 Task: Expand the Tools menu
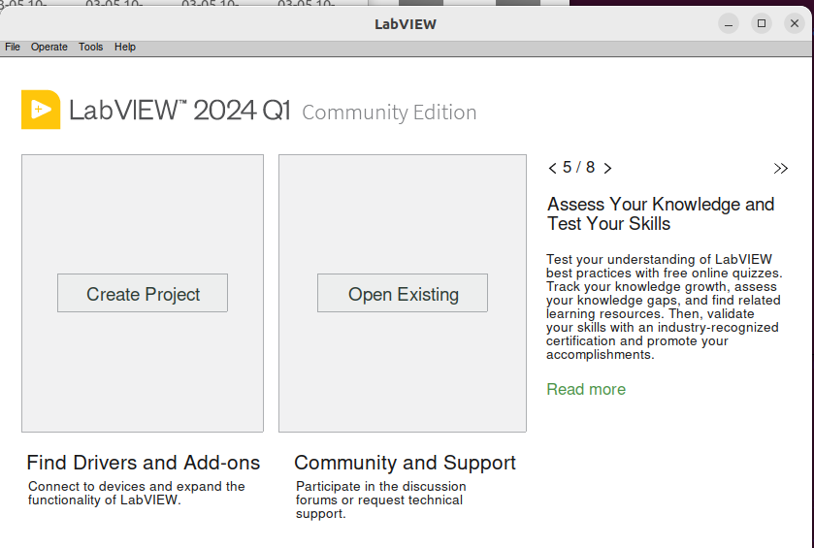click(x=90, y=47)
